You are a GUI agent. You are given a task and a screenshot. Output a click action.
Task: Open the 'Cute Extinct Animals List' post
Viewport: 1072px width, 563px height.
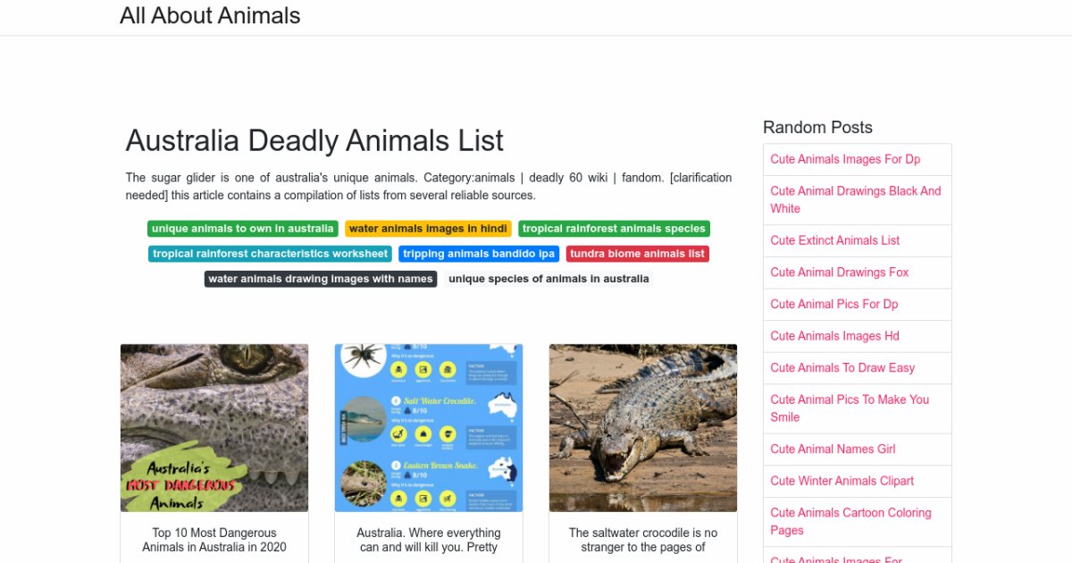[834, 240]
